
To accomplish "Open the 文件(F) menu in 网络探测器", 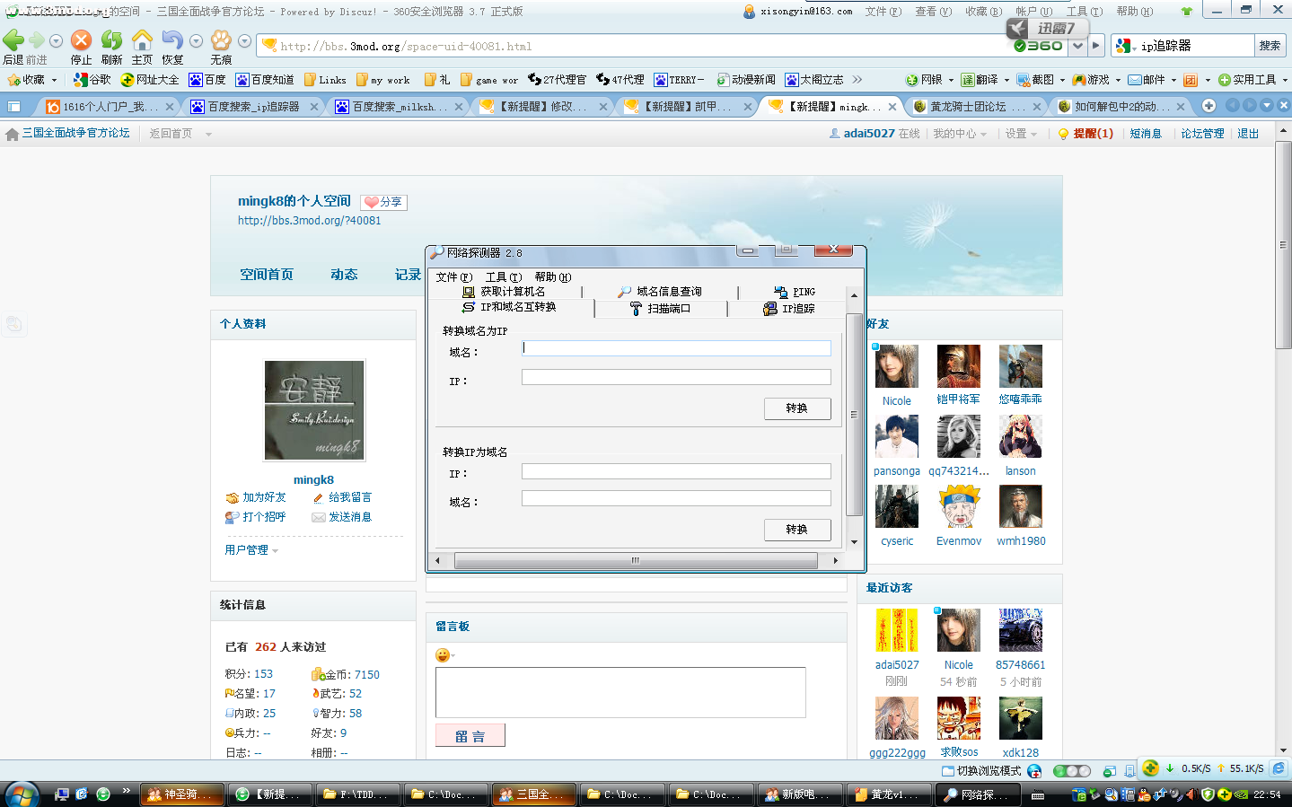I will [453, 277].
